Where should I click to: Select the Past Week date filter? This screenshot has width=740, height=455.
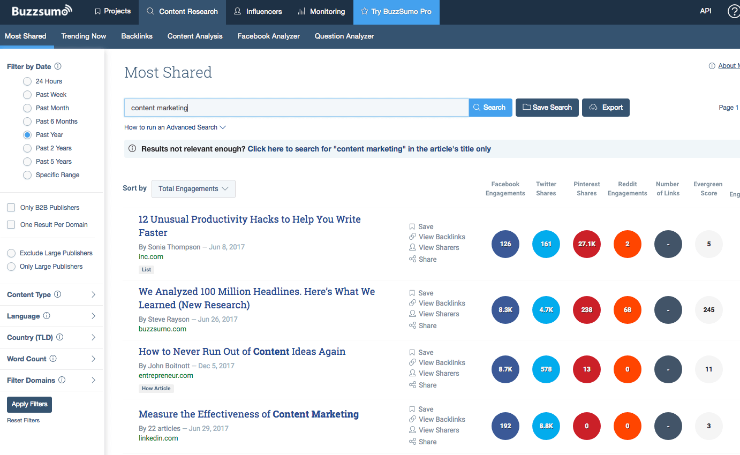coord(27,95)
